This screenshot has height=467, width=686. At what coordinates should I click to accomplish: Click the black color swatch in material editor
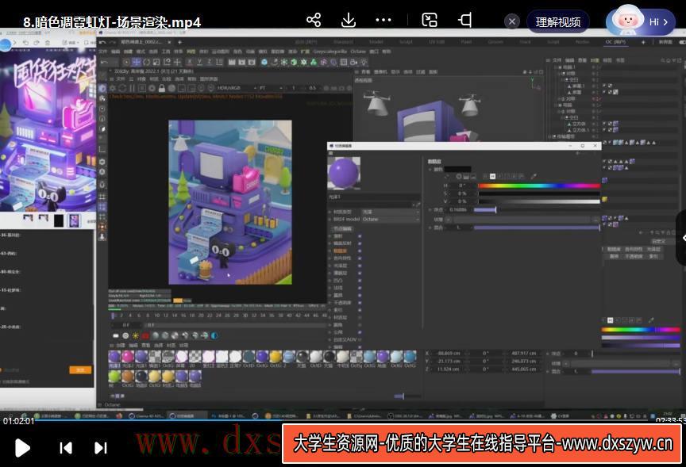click(x=457, y=169)
